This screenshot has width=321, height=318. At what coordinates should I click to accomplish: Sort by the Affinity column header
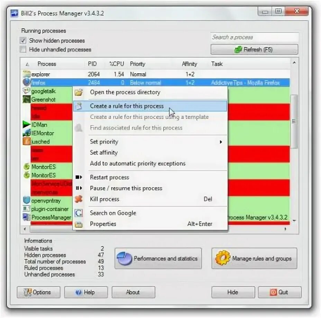189,64
